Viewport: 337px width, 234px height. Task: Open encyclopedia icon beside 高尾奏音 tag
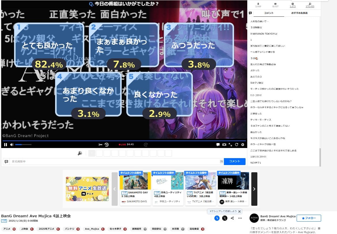click(x=203, y=229)
